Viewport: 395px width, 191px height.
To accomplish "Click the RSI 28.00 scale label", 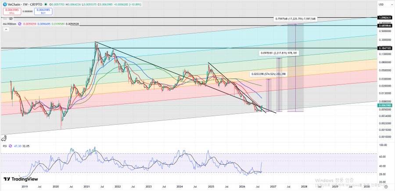I will [x=382, y=174].
